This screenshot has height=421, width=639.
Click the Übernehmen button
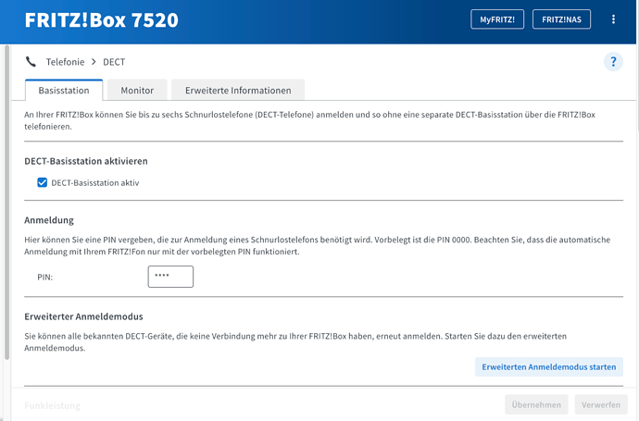pyautogui.click(x=536, y=404)
